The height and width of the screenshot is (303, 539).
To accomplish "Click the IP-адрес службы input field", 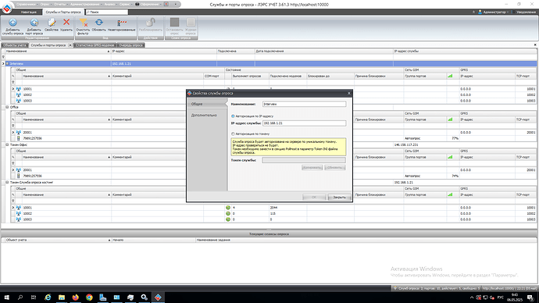I will pyautogui.click(x=304, y=123).
